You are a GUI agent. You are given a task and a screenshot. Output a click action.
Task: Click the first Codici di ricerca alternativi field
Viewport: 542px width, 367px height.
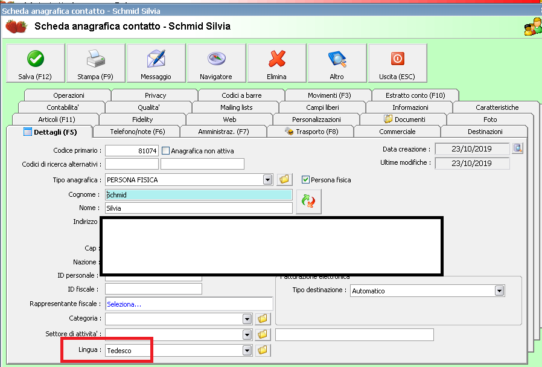(x=132, y=164)
